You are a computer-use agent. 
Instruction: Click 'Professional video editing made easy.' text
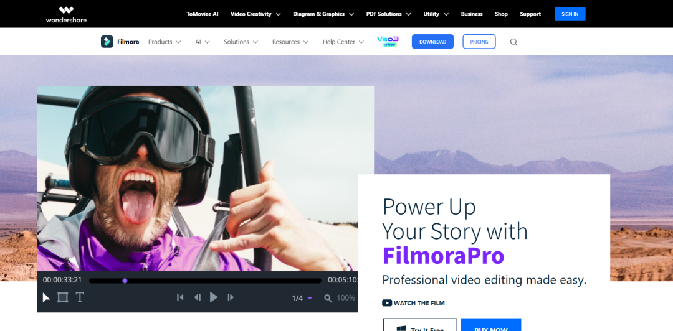tap(484, 281)
